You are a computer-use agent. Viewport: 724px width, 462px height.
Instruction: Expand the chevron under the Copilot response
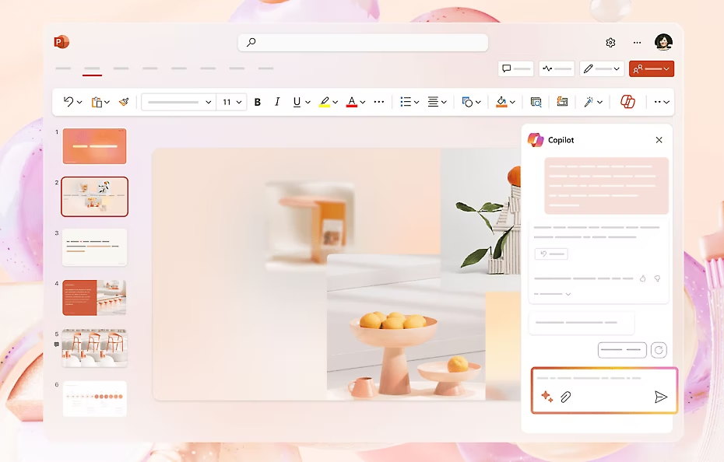[568, 294]
